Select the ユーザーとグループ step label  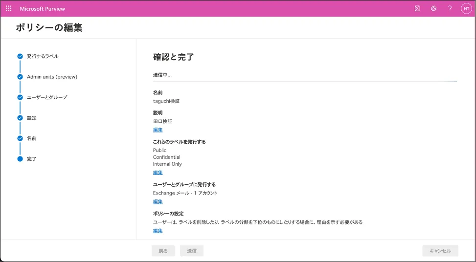(x=47, y=97)
